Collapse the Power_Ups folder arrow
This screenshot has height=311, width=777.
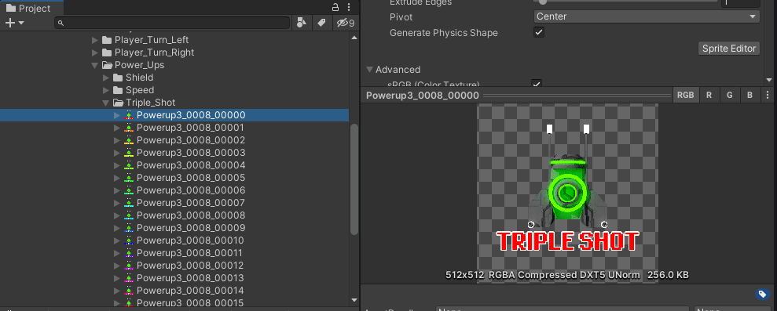pos(94,65)
